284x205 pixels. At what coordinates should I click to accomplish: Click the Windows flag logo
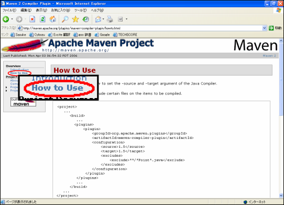[279, 10]
